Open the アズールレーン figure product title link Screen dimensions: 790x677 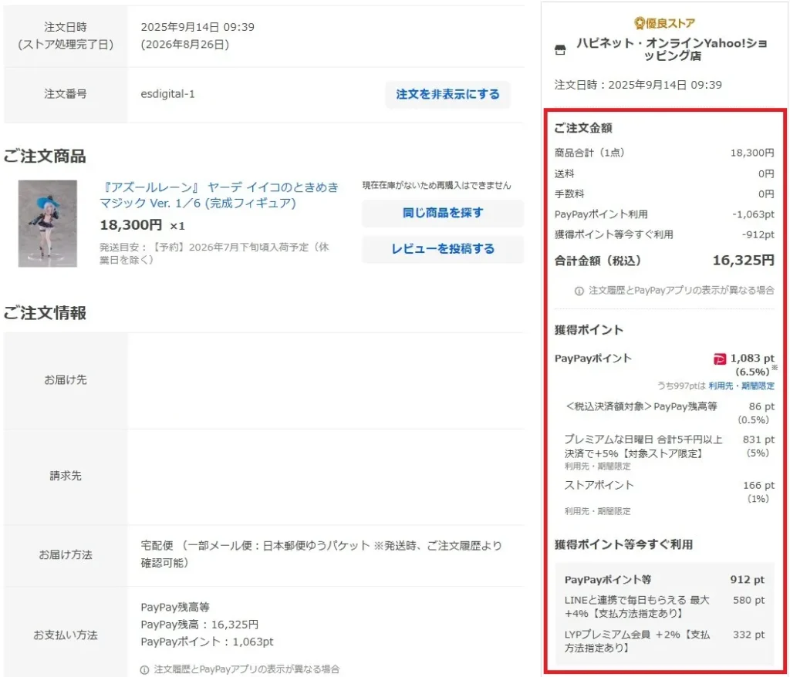click(219, 195)
